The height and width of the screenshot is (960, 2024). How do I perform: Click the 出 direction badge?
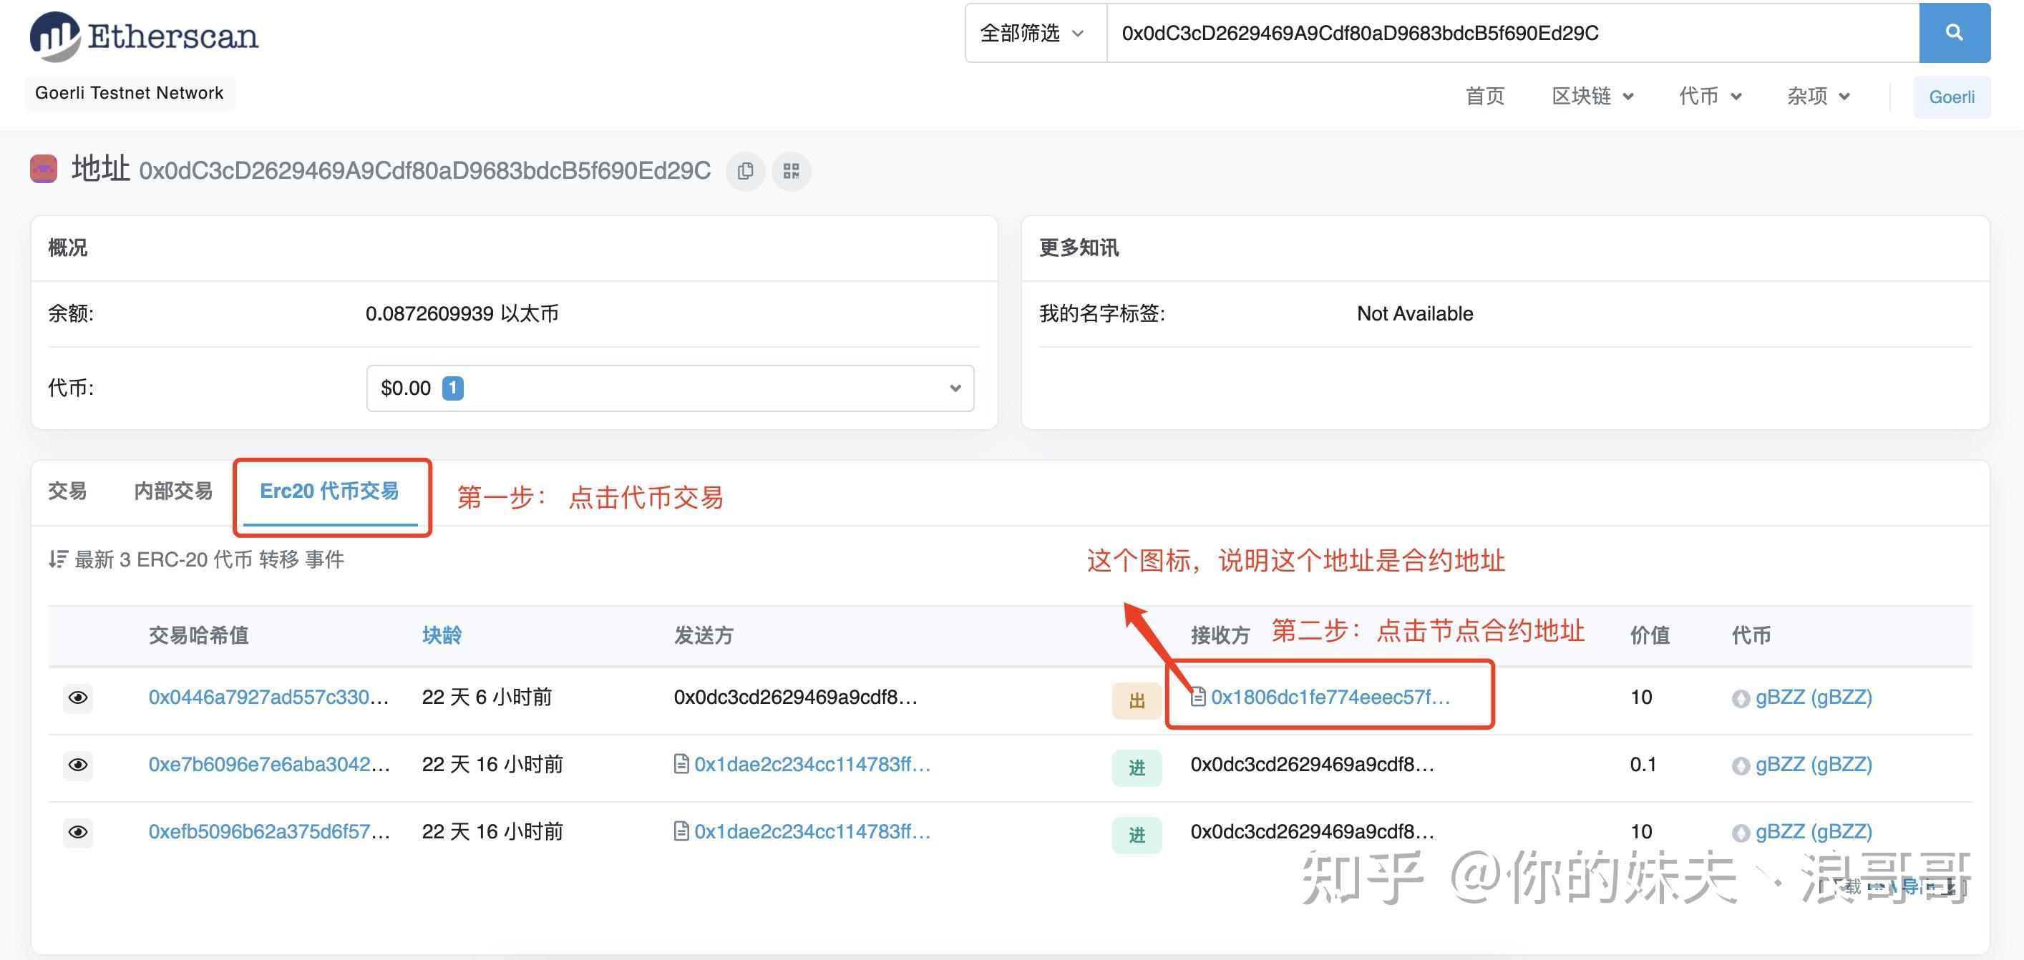pos(1137,701)
